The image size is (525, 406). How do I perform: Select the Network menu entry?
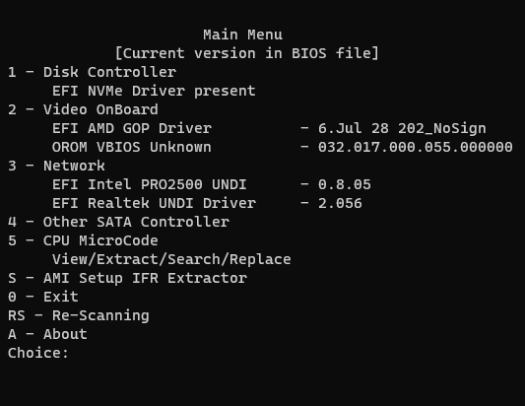(56, 166)
